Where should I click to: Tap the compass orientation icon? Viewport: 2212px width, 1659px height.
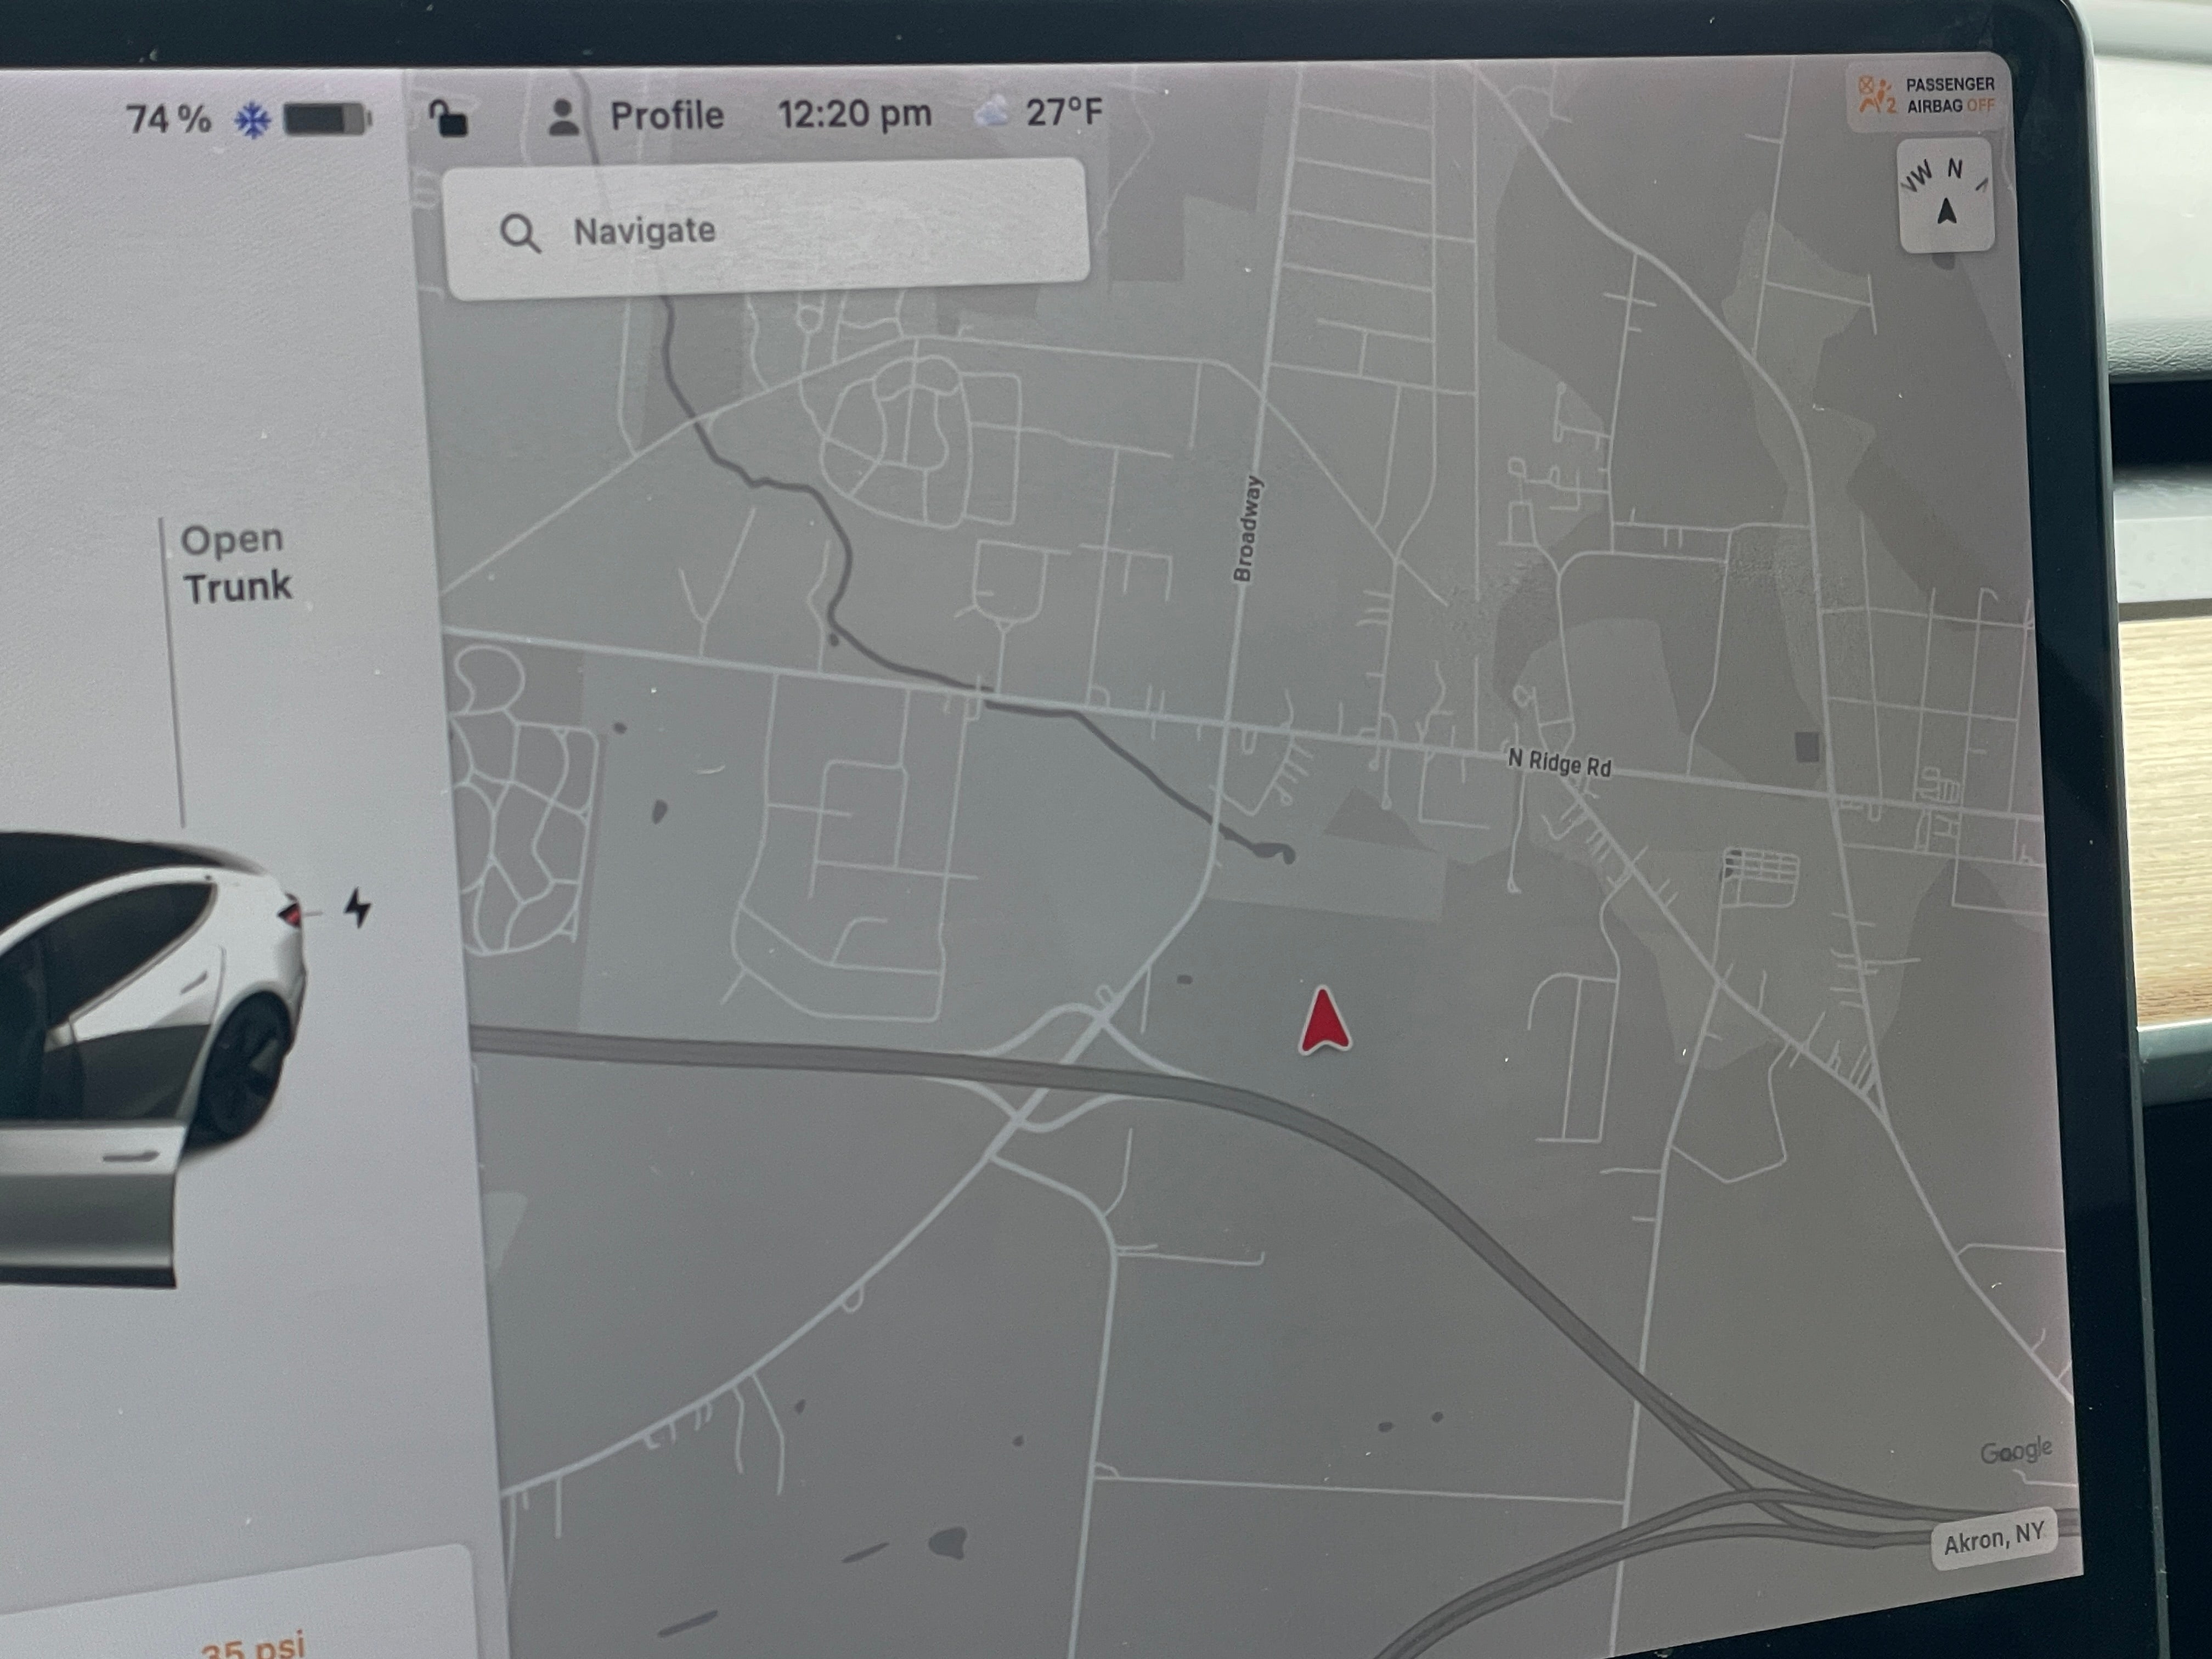[x=1945, y=196]
